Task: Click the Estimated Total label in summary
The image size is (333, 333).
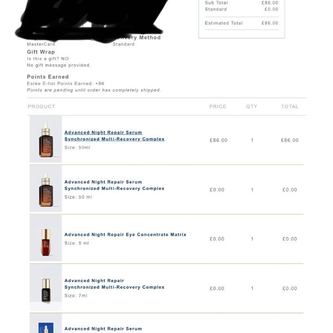Action: (x=224, y=23)
